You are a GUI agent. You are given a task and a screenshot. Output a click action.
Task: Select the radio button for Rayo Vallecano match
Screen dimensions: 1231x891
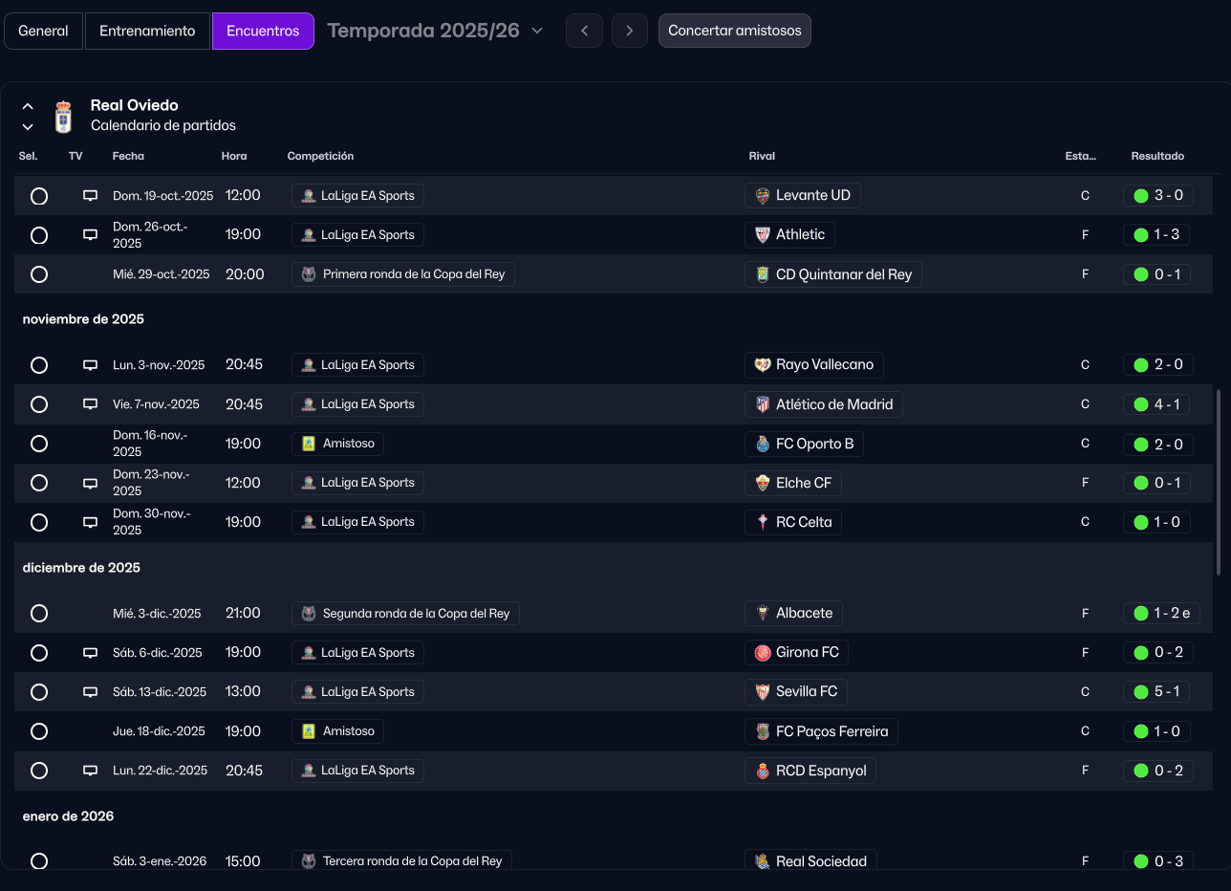[39, 365]
